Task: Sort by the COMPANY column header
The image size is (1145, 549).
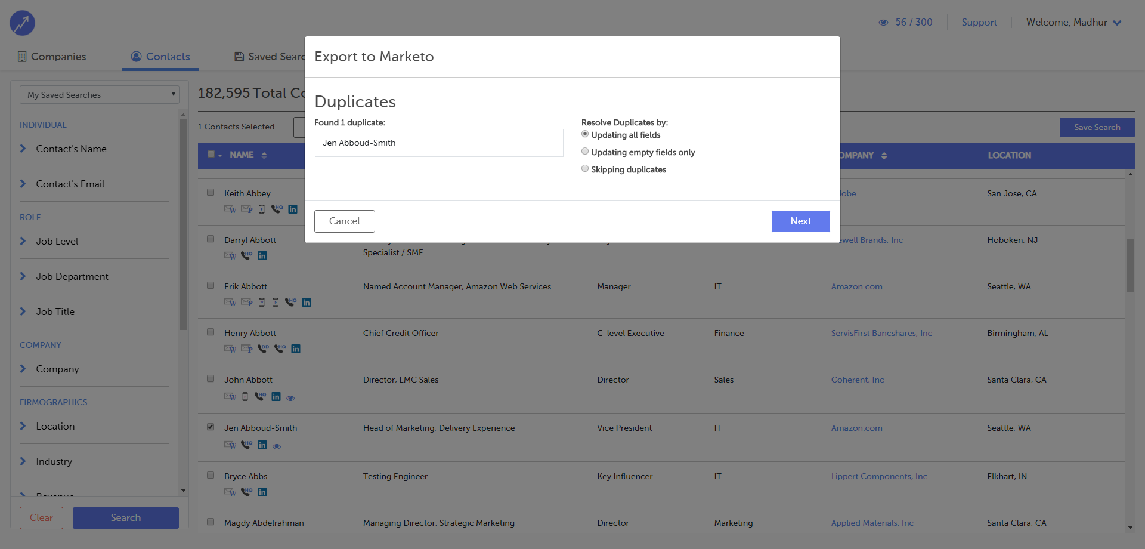Action: (862, 156)
